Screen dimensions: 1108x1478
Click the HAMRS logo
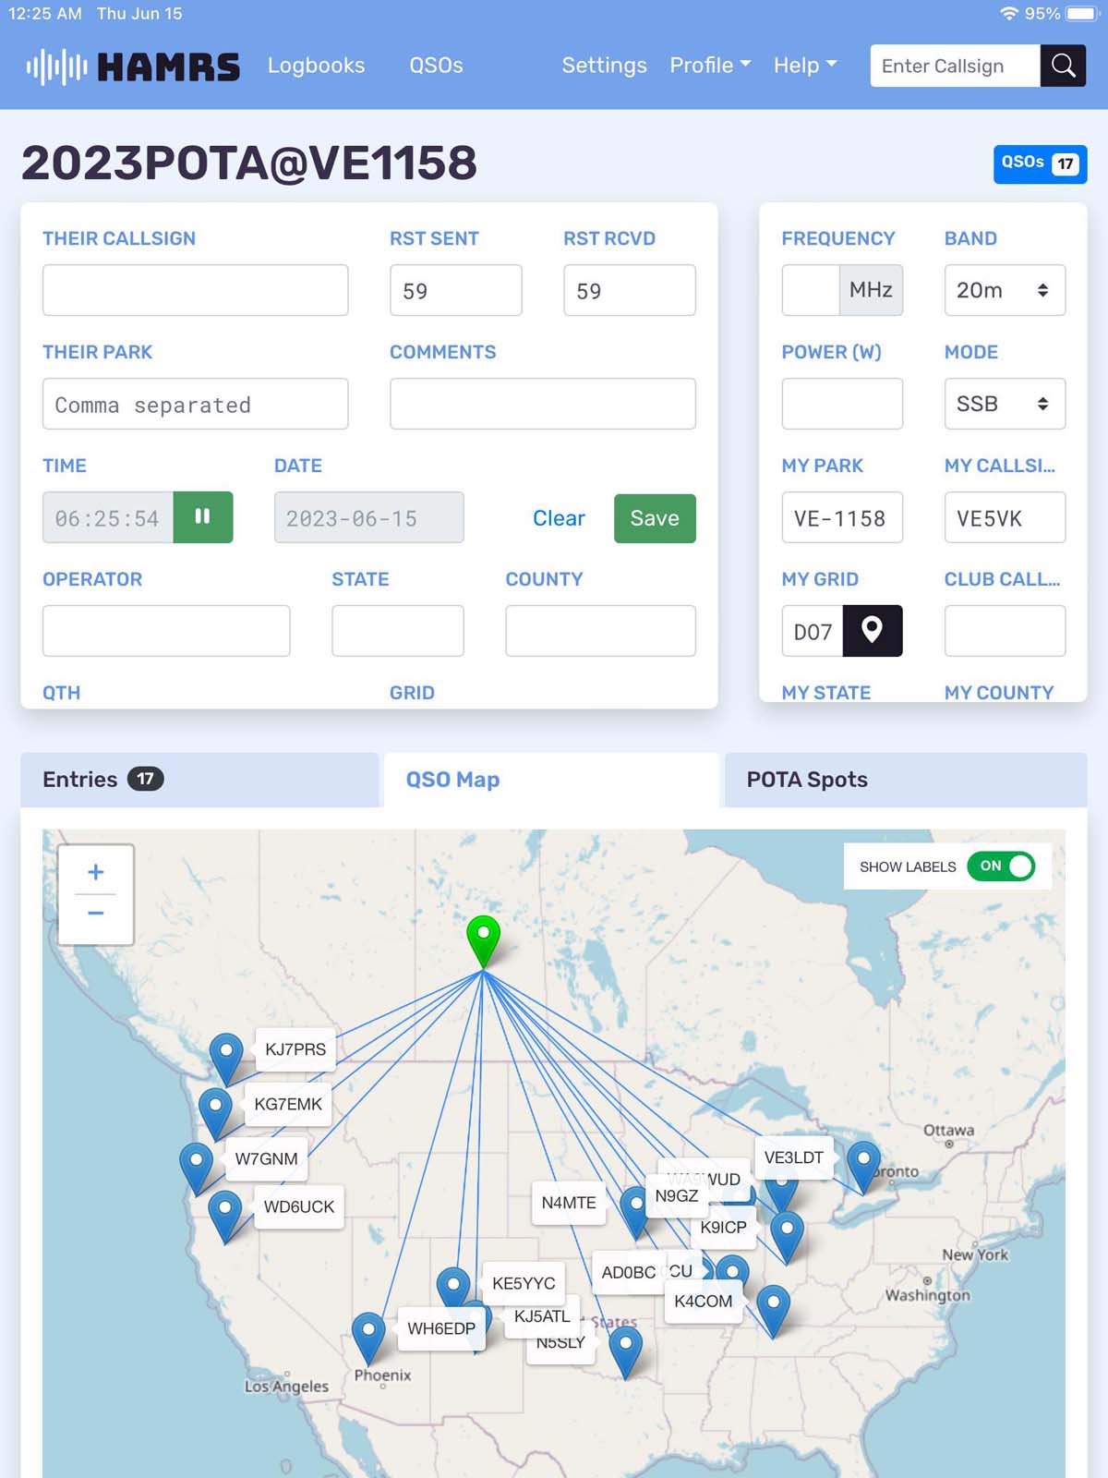[x=133, y=67]
